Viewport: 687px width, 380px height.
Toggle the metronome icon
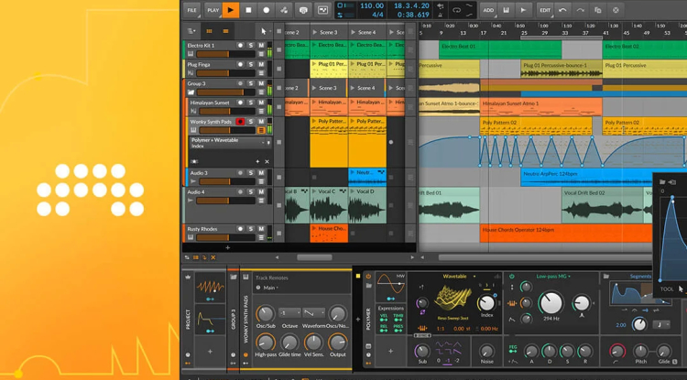click(x=441, y=15)
